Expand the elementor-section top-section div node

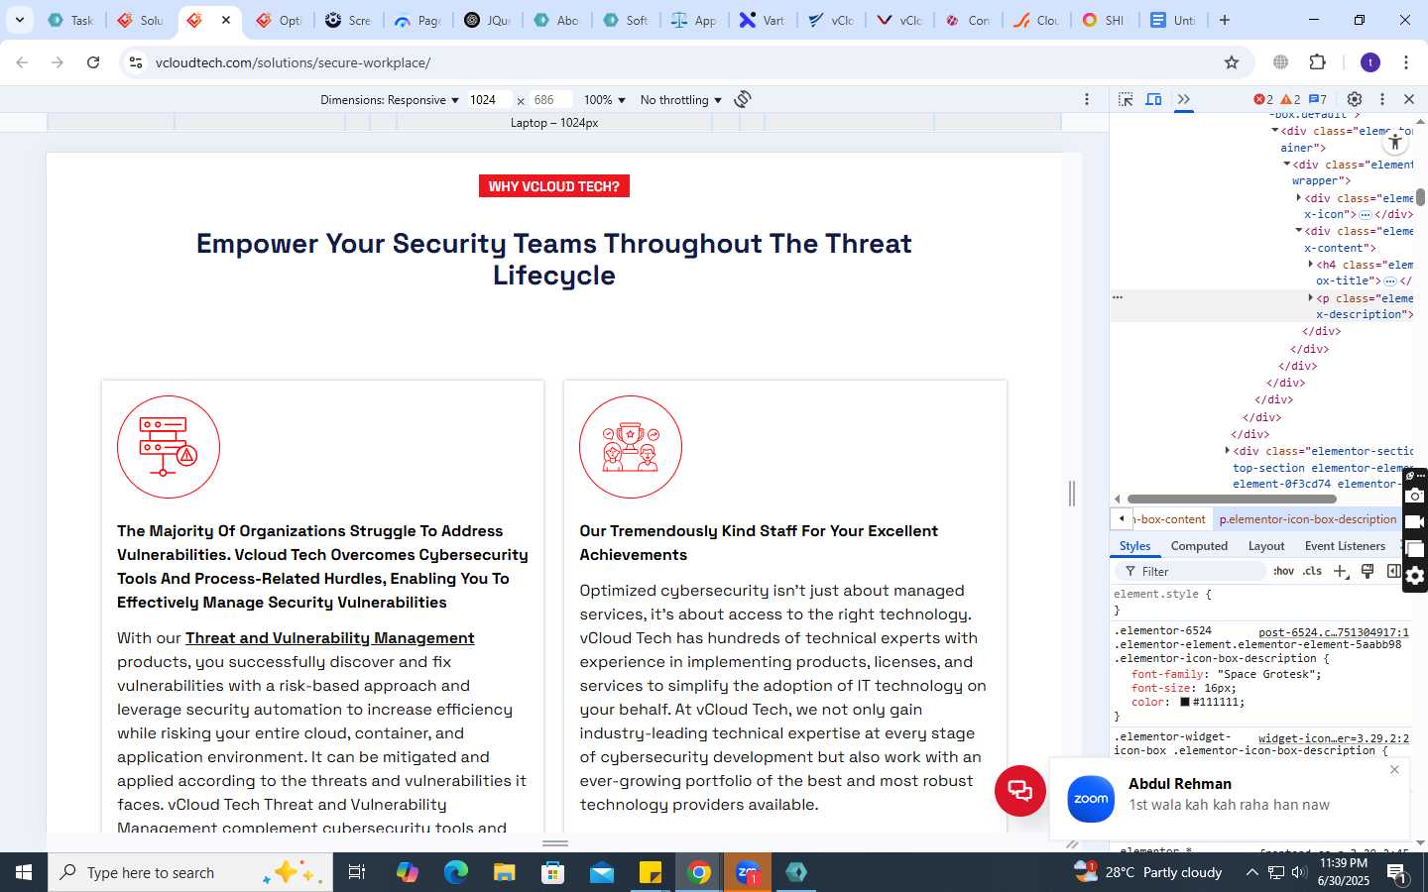(x=1227, y=451)
